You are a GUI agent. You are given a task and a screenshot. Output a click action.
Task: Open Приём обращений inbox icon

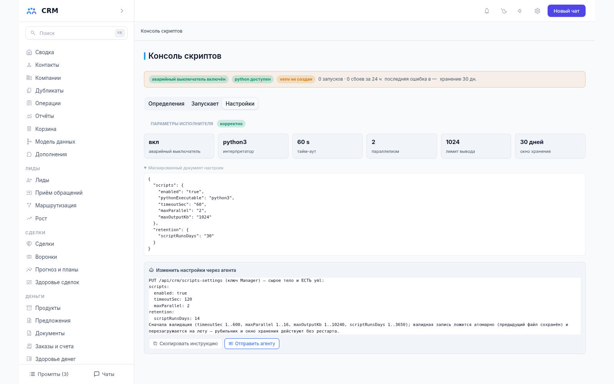[x=29, y=193]
